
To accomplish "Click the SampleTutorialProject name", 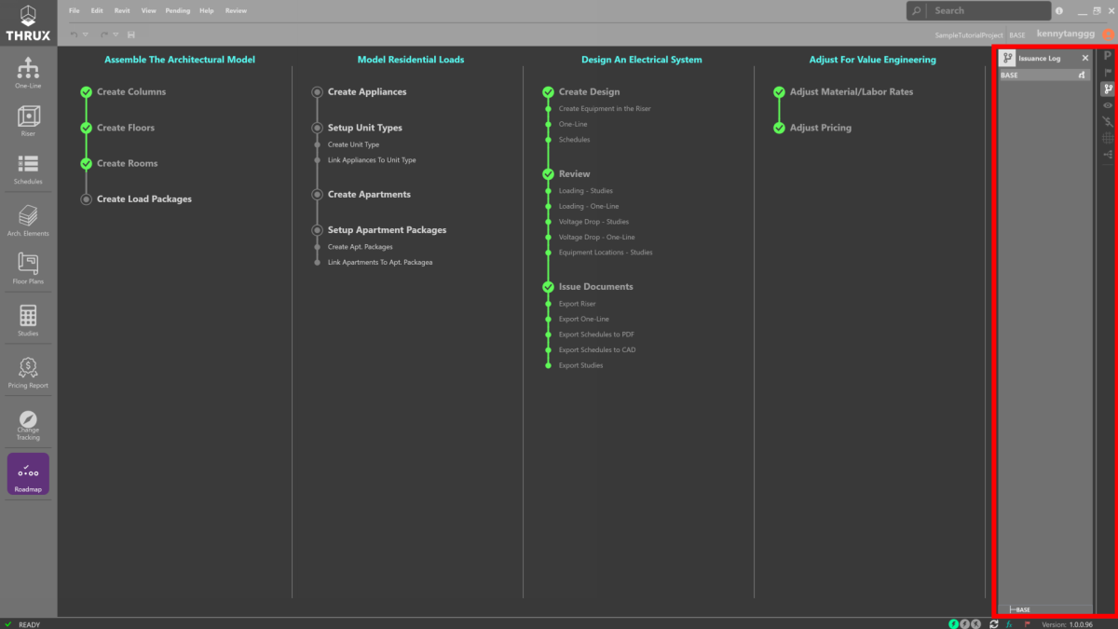I will (x=969, y=34).
